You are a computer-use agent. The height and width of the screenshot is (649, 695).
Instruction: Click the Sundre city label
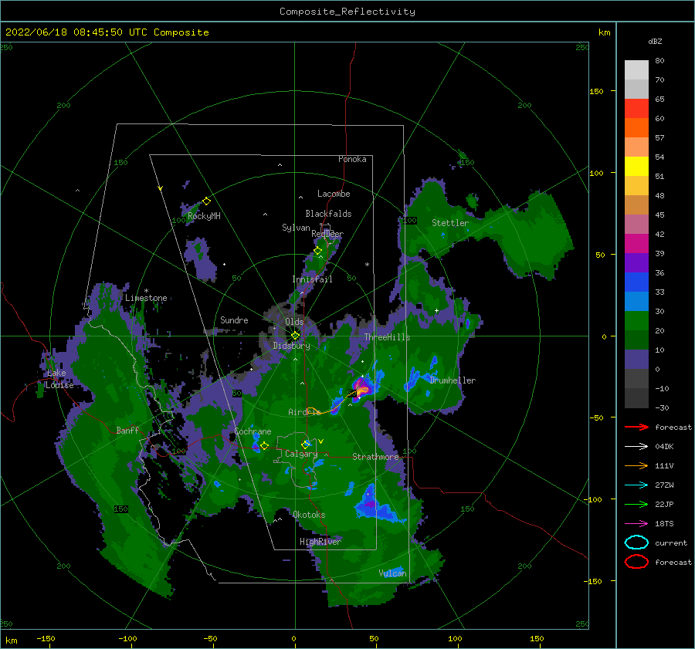[234, 319]
